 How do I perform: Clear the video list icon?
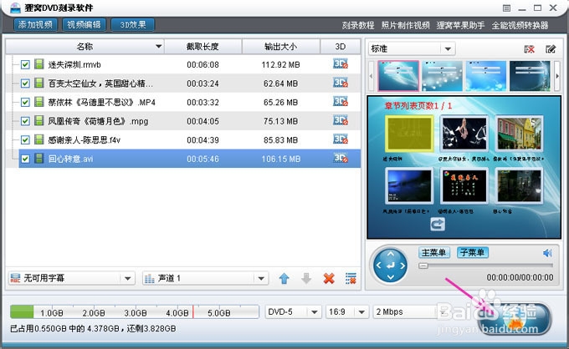[351, 278]
